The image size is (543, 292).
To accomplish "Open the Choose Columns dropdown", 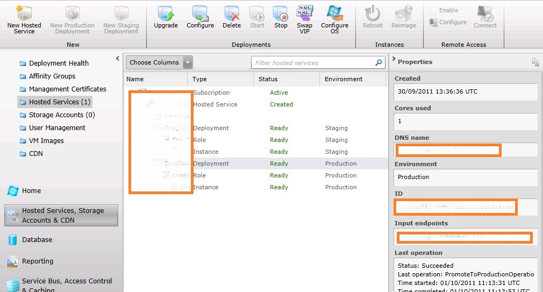I will point(159,62).
